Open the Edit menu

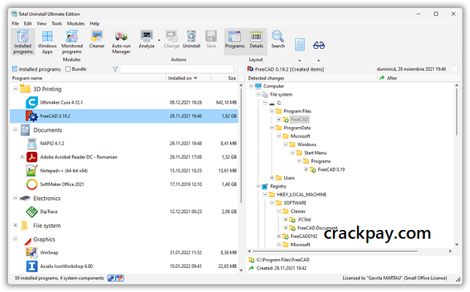(28, 23)
